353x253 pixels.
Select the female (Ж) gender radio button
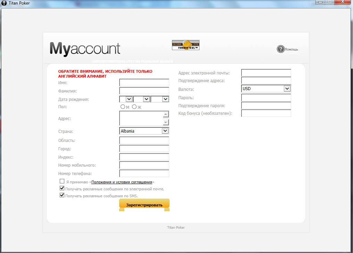[x=134, y=106]
